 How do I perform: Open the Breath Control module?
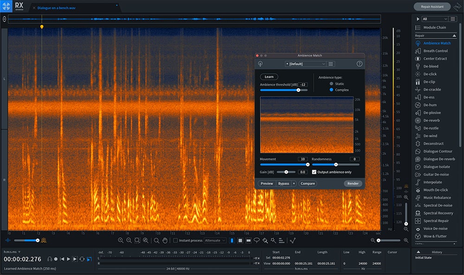point(435,51)
